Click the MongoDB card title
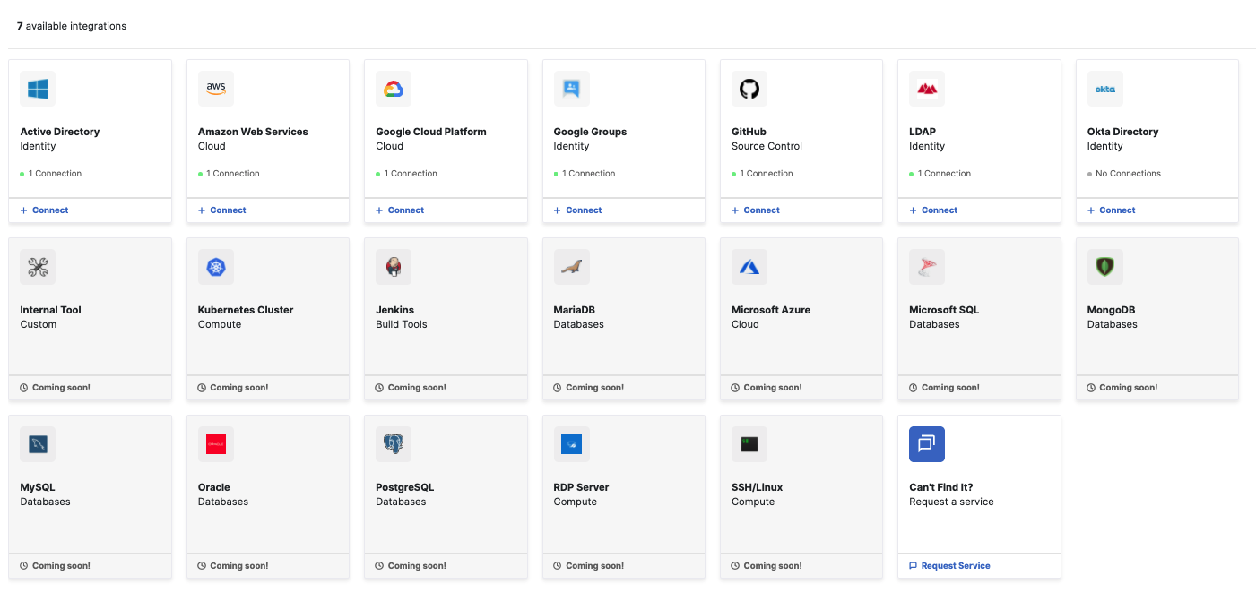 click(1112, 310)
